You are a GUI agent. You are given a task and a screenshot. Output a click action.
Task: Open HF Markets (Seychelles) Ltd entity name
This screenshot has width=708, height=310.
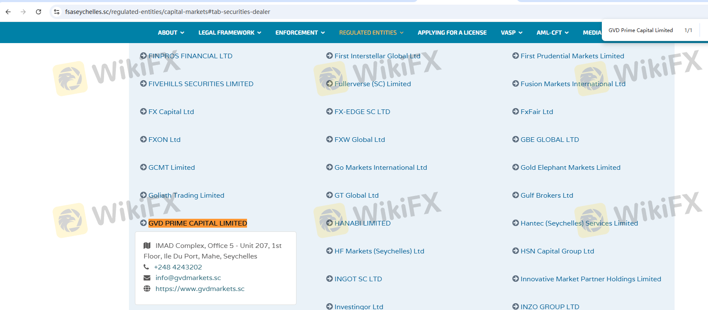(379, 251)
